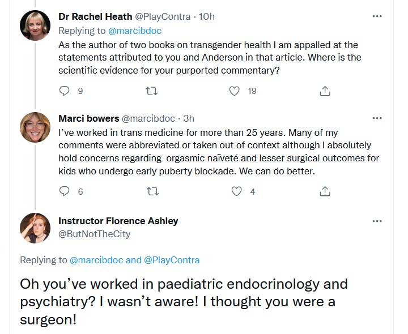View Marci bowers' avatar photo
408x334 pixels.
tap(35, 127)
